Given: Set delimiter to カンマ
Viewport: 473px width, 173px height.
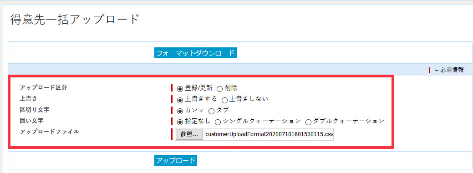Looking at the screenshot, I should [x=180, y=111].
